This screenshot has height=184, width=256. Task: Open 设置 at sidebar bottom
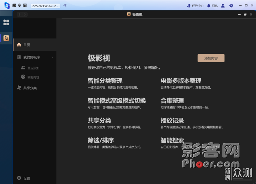(x=24, y=178)
